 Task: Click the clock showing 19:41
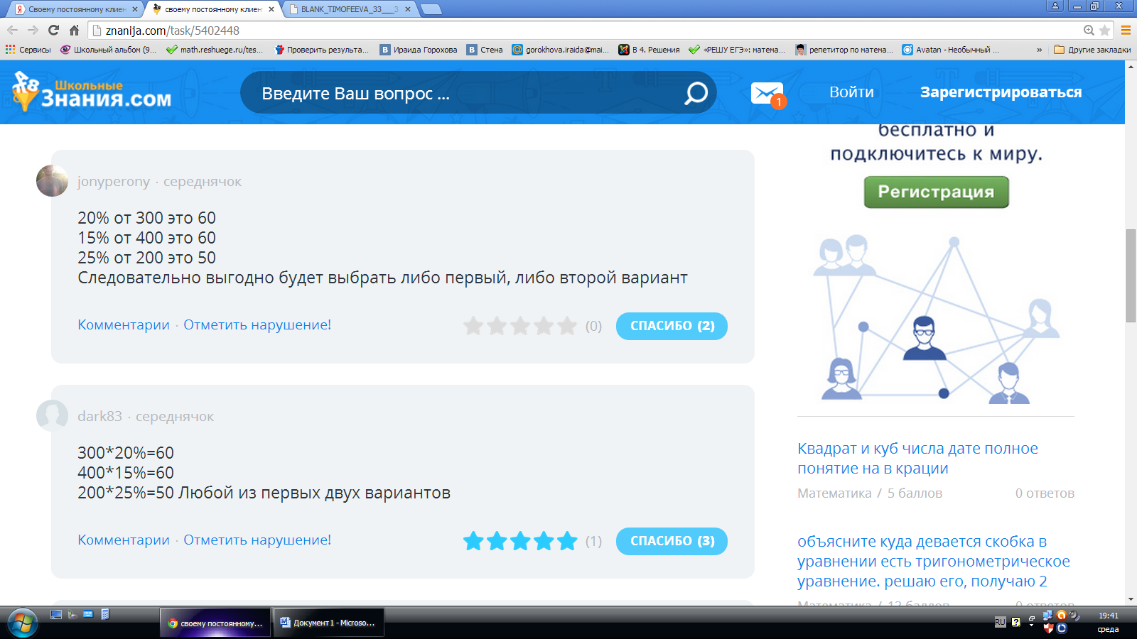(1108, 616)
